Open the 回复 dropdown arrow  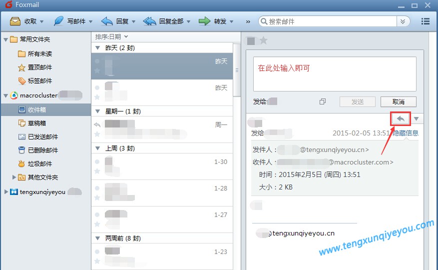click(133, 21)
